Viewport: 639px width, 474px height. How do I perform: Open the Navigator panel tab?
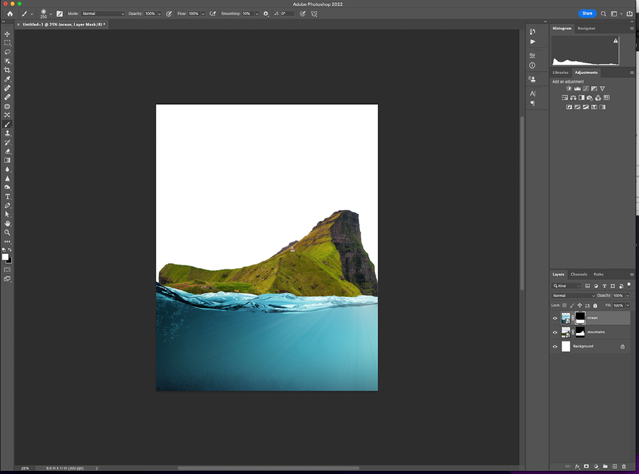point(586,28)
